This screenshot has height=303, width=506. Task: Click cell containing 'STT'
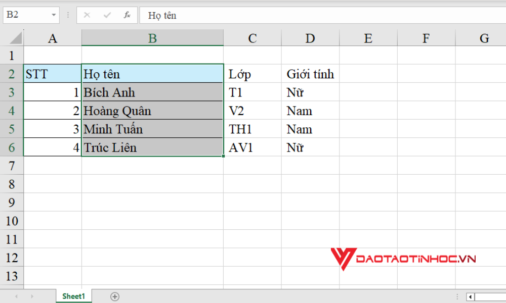pyautogui.click(x=53, y=74)
